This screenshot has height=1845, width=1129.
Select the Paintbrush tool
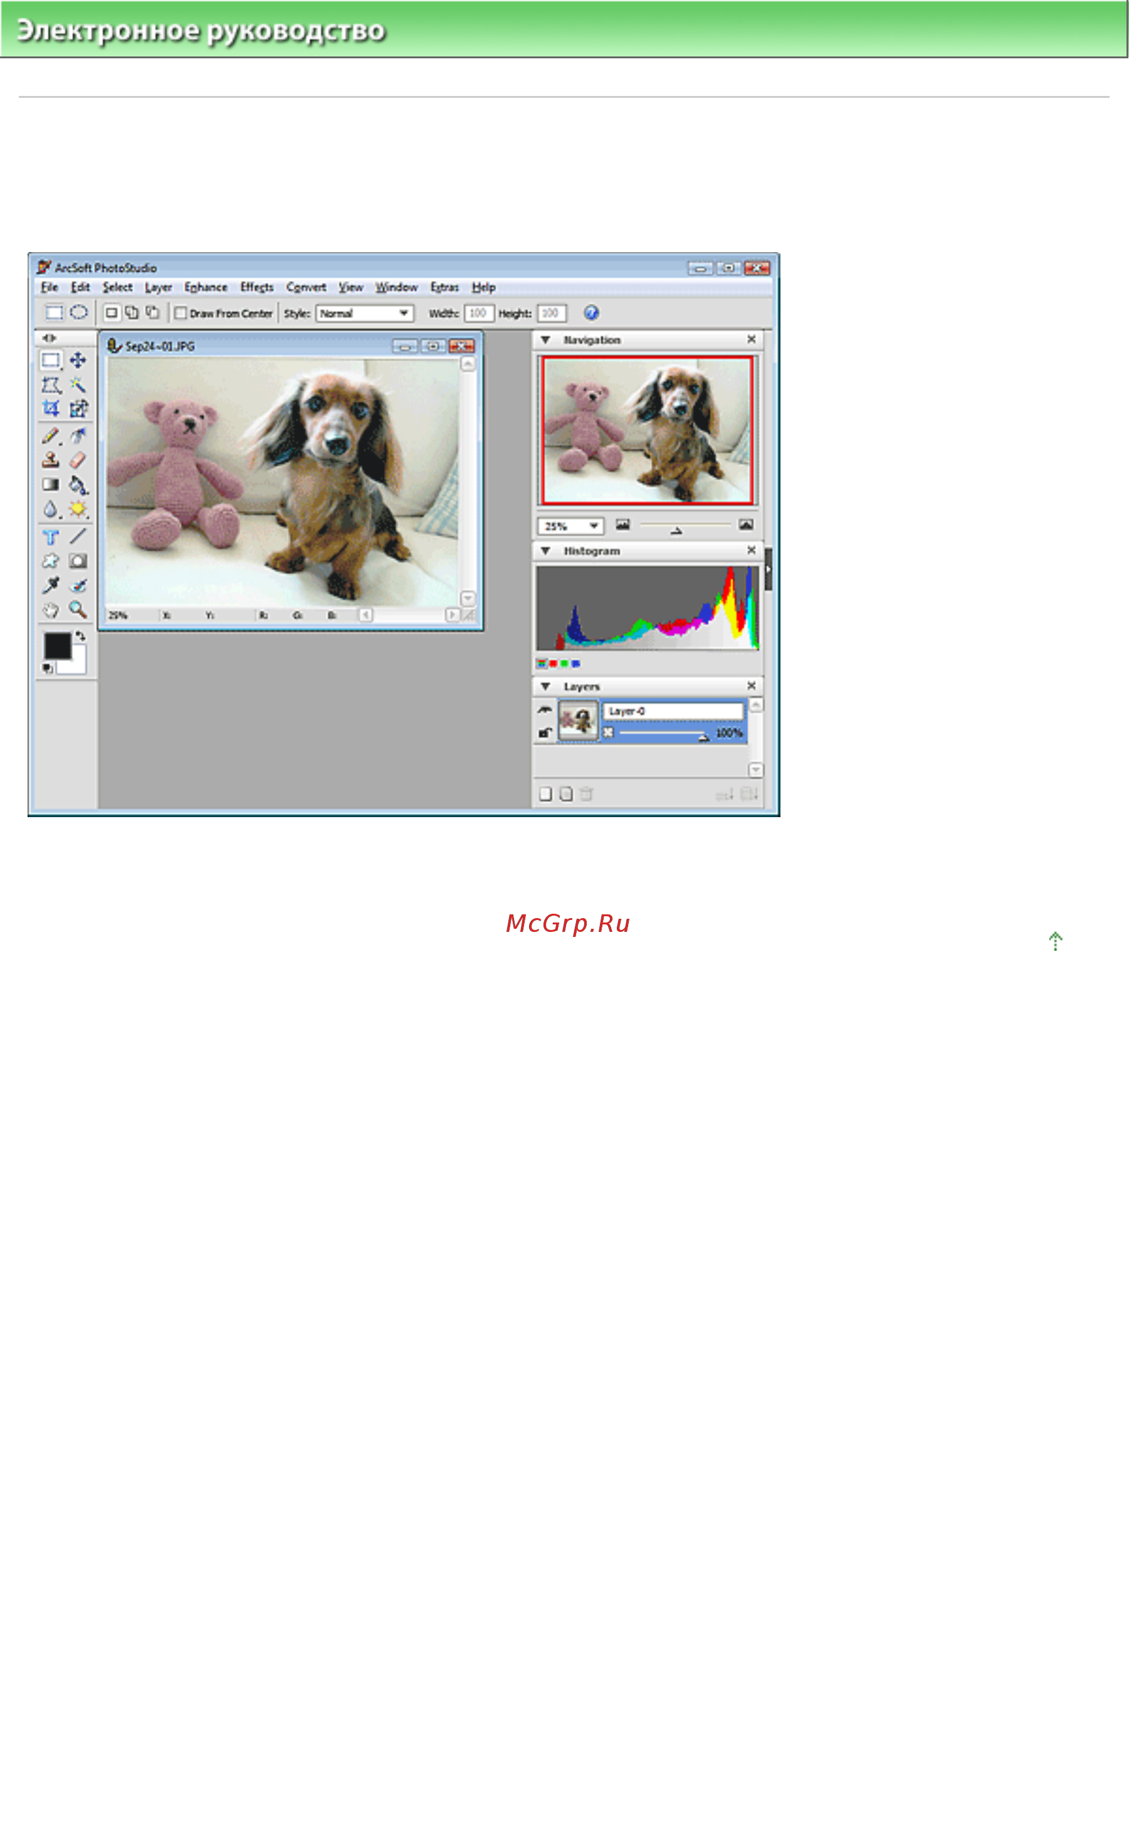pyautogui.click(x=51, y=435)
